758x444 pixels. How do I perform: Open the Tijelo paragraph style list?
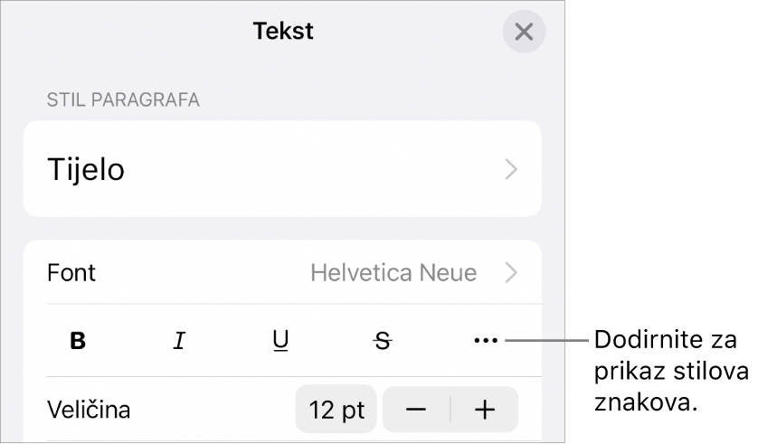click(x=282, y=169)
